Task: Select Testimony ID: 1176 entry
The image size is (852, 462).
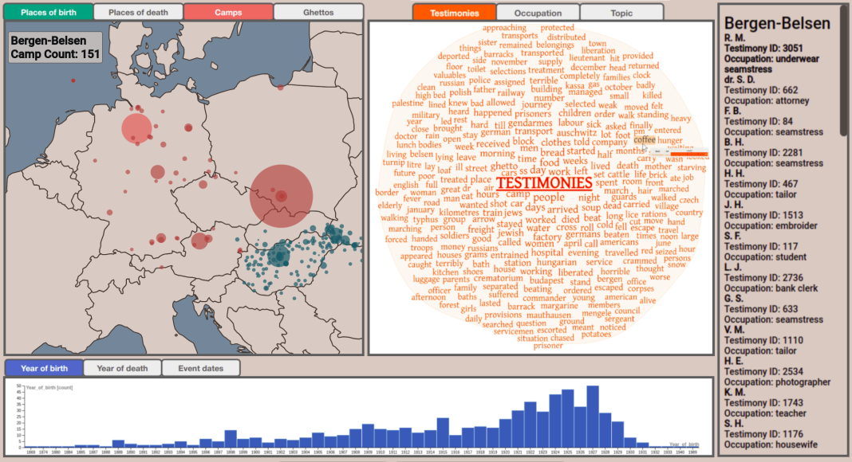Action: [x=763, y=434]
